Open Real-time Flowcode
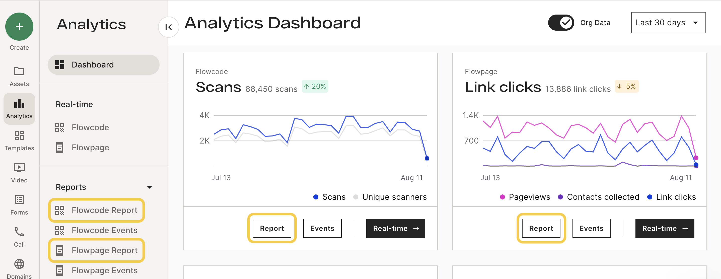This screenshot has width=721, height=279. point(82,127)
